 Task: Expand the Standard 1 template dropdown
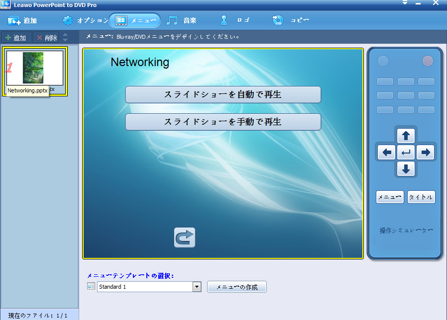[x=197, y=287]
